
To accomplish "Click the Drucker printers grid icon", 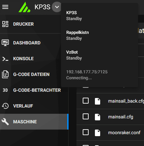I will pyautogui.click(x=5, y=24).
